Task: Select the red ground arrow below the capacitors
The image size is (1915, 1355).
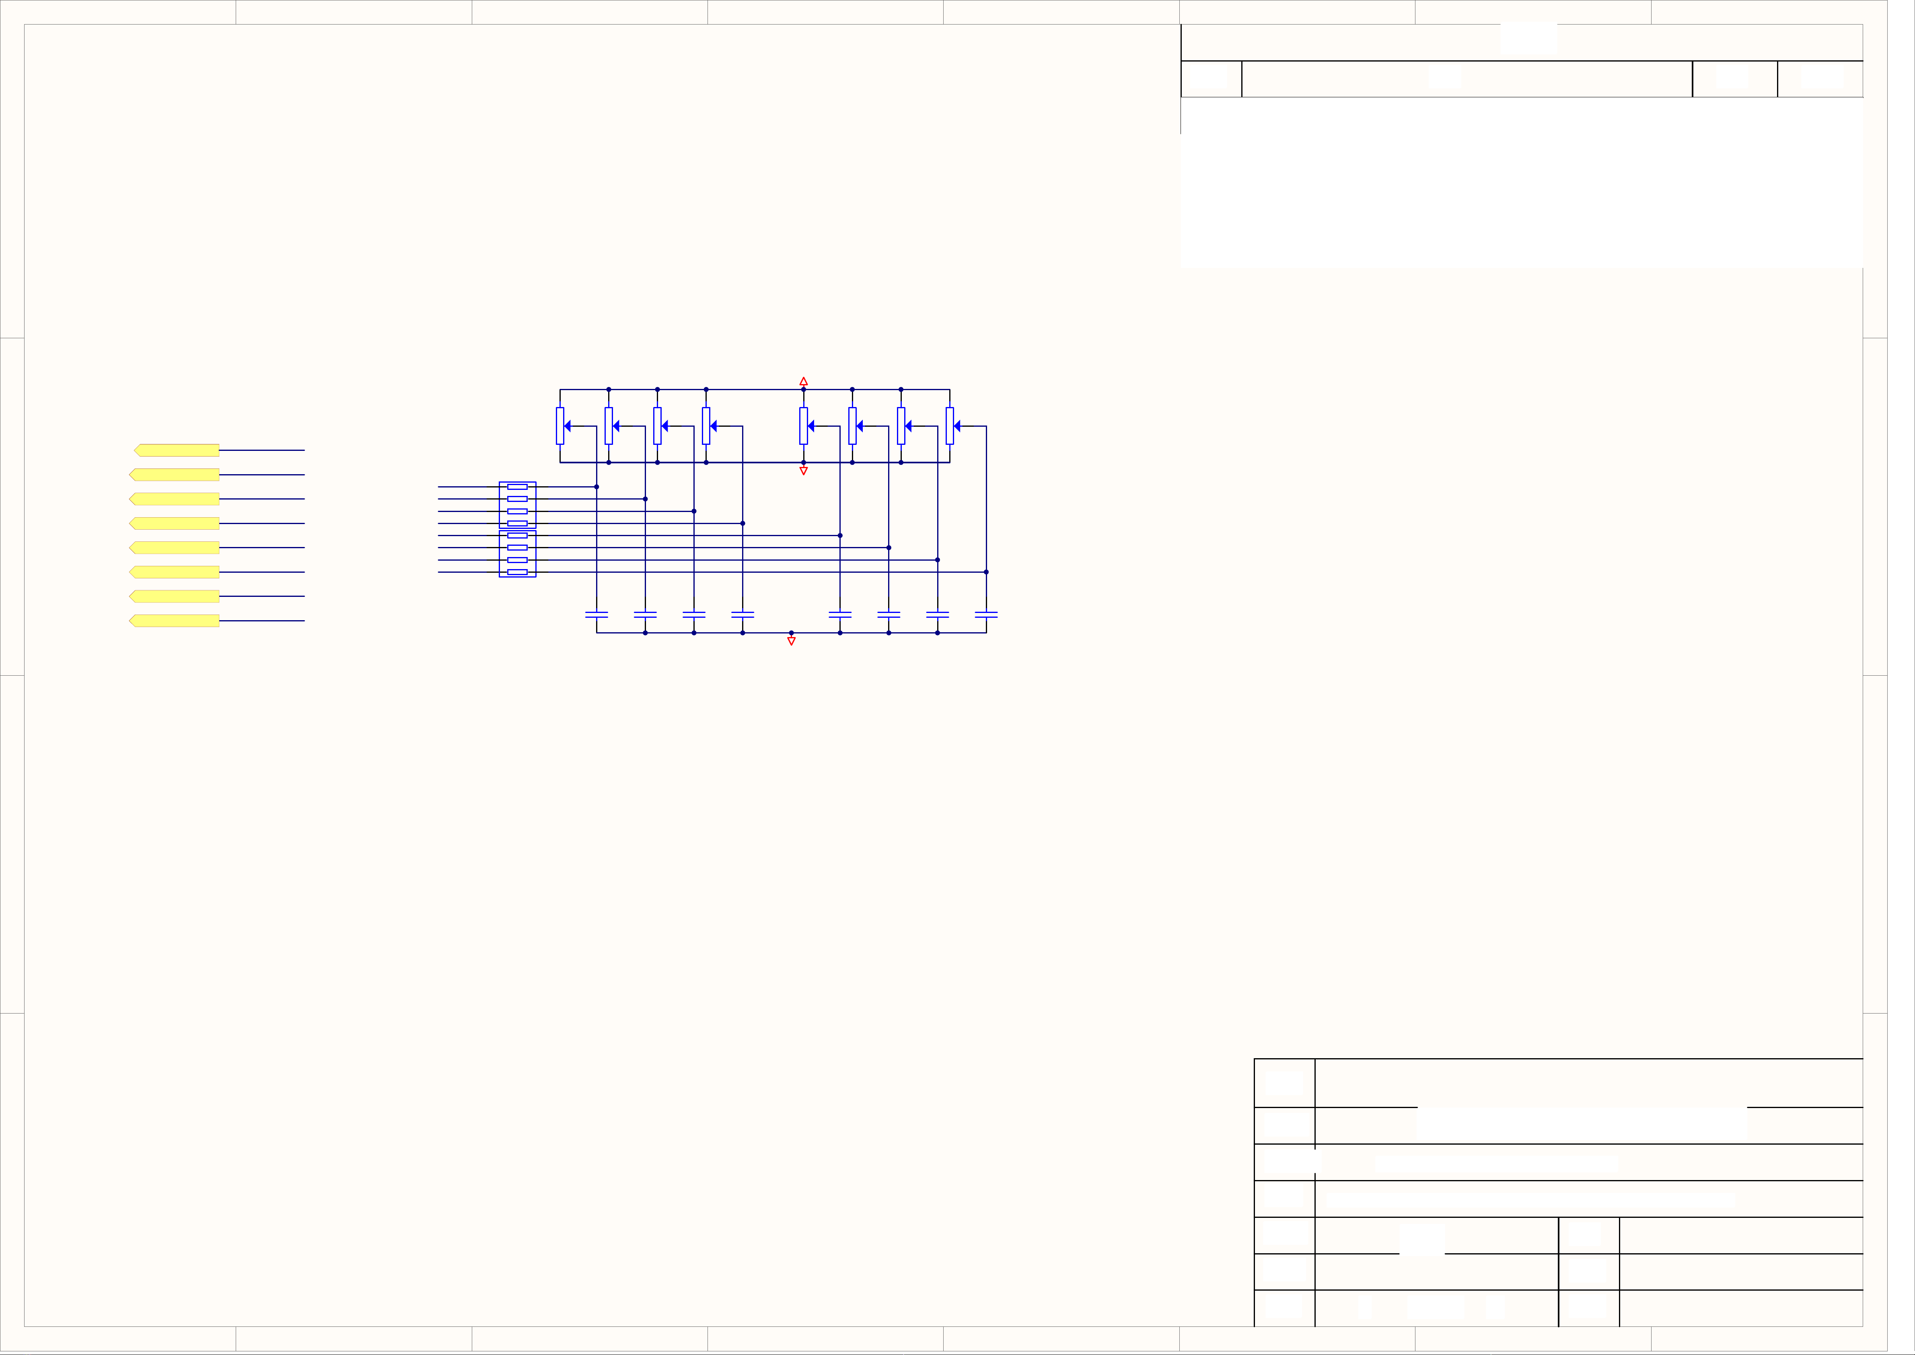Action: click(791, 641)
